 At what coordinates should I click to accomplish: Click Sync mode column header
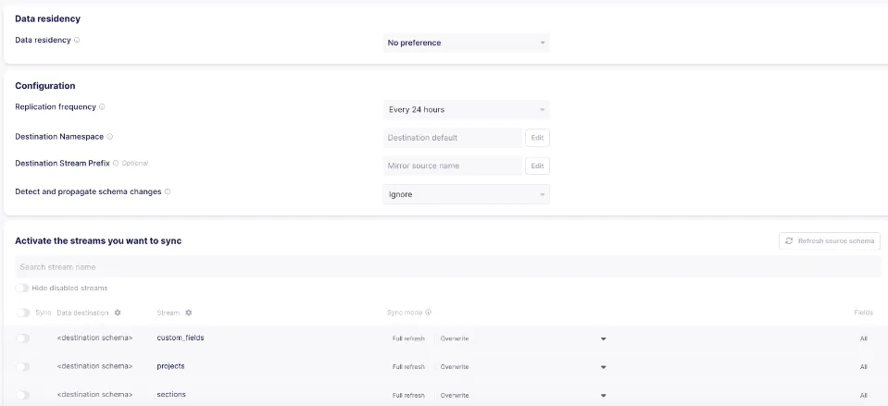point(405,313)
